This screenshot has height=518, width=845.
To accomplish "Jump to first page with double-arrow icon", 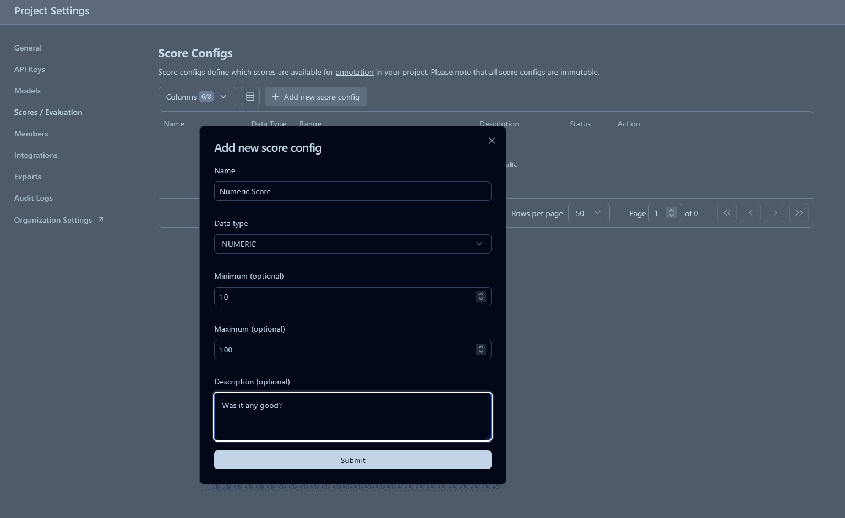I will [727, 212].
